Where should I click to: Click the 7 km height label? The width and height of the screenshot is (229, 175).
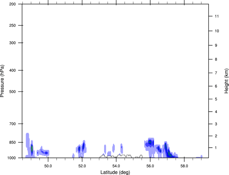(216, 73)
